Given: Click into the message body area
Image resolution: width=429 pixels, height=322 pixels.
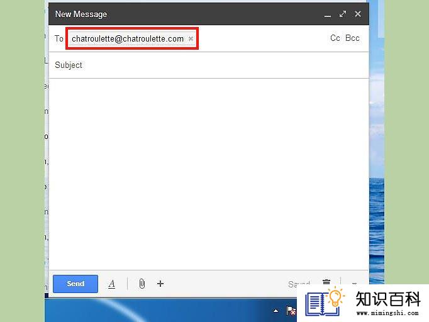Looking at the screenshot, I should (x=209, y=174).
